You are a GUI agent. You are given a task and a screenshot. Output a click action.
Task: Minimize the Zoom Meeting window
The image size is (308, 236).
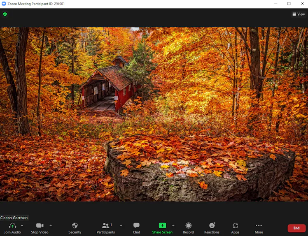pos(276,4)
